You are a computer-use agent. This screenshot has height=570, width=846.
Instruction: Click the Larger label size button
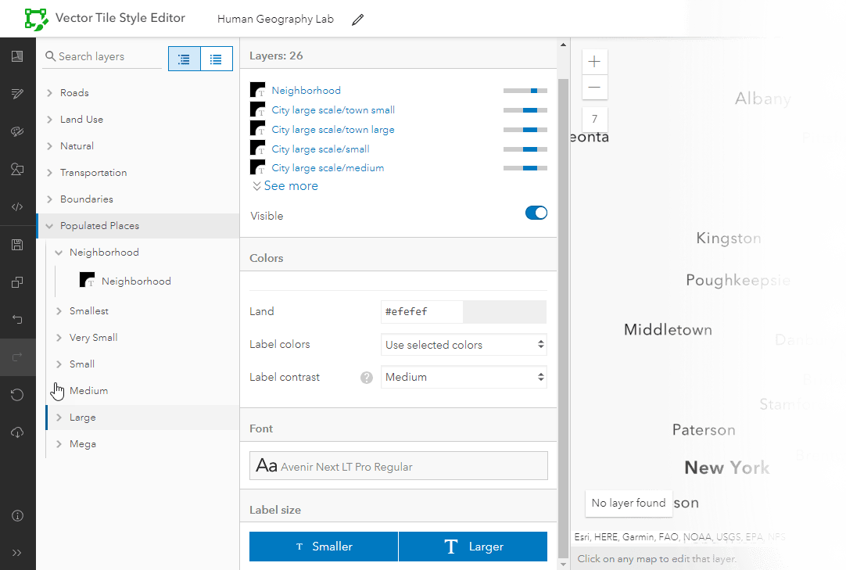473,547
